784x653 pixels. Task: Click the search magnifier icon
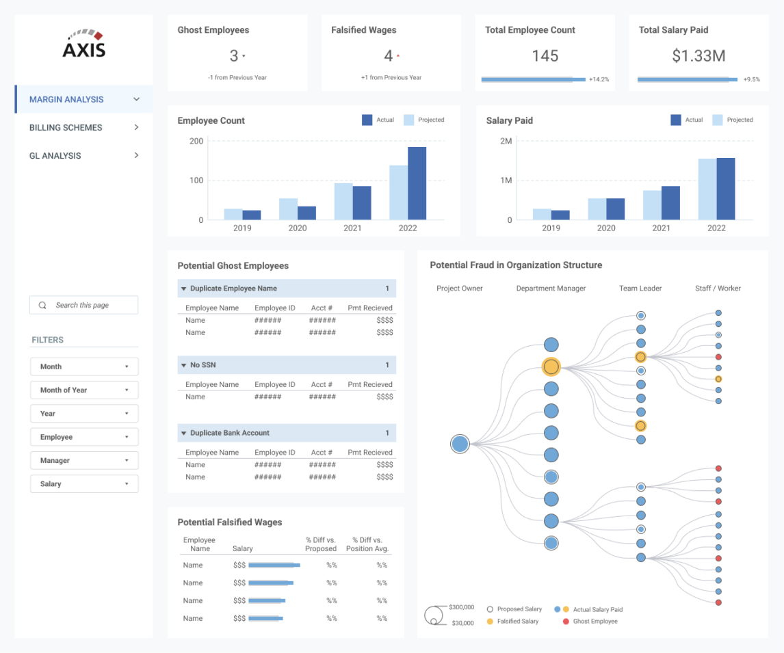coord(42,305)
